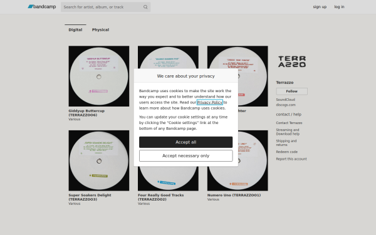Switch to the Digital tab

(75, 29)
